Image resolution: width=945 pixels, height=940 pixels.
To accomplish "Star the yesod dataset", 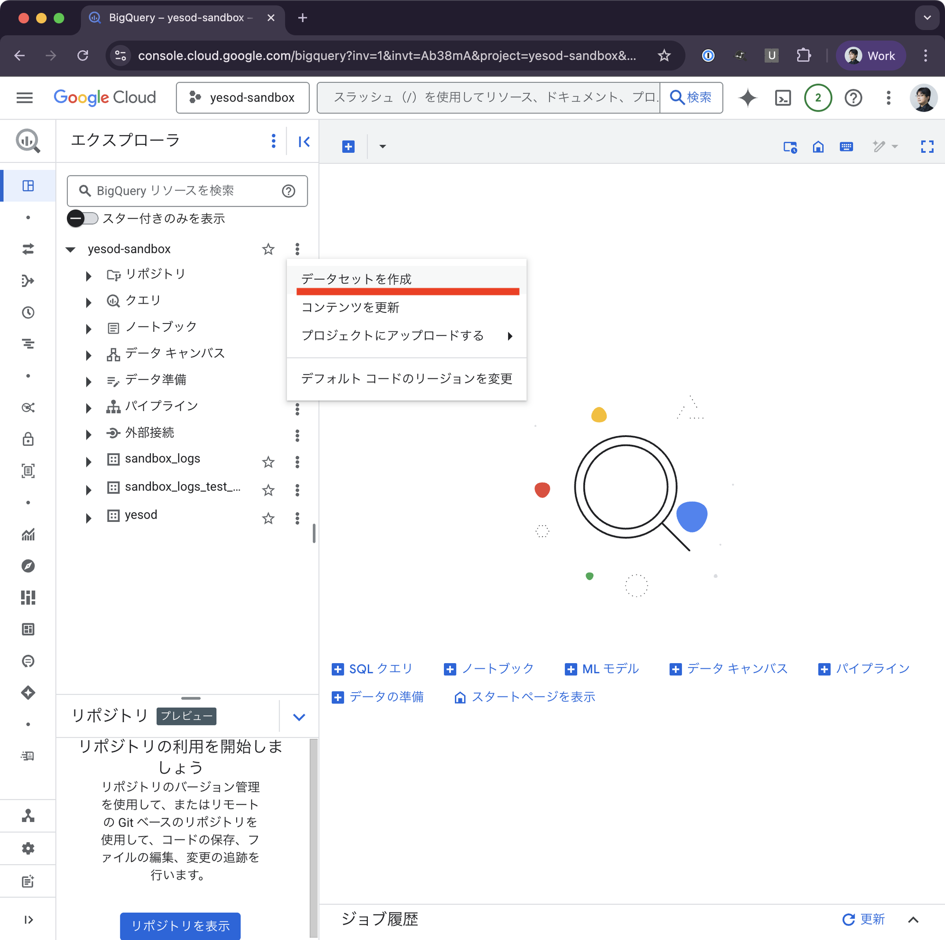I will click(x=268, y=518).
